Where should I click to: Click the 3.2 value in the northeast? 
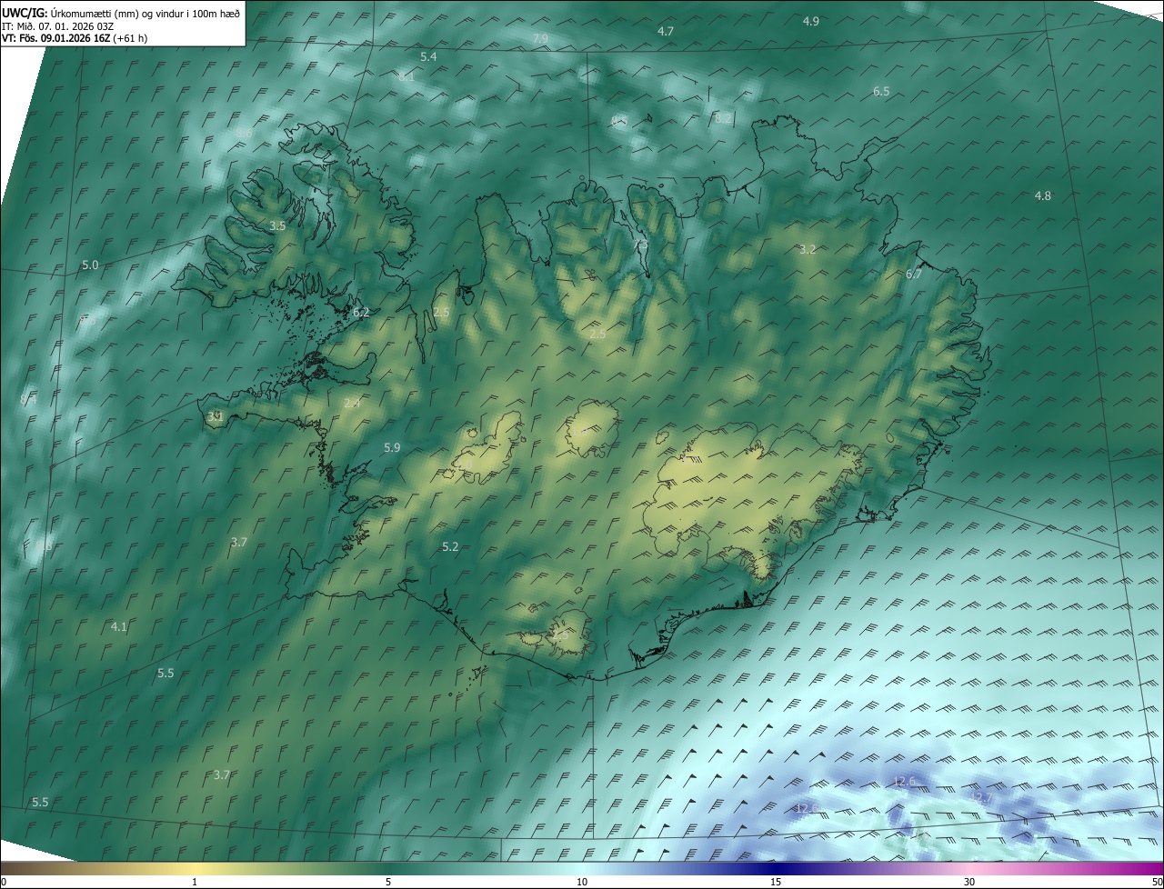point(808,249)
